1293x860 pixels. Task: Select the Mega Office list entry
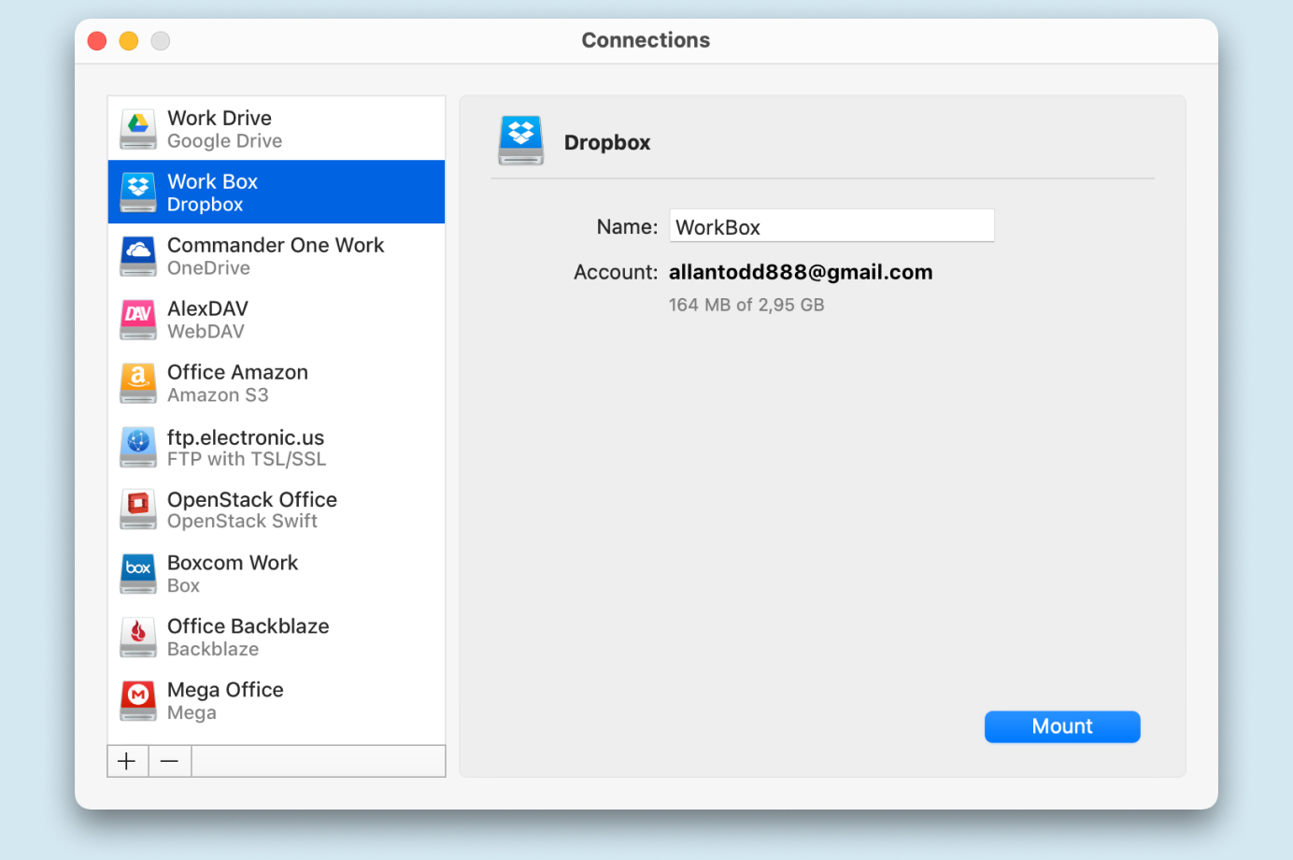point(276,701)
